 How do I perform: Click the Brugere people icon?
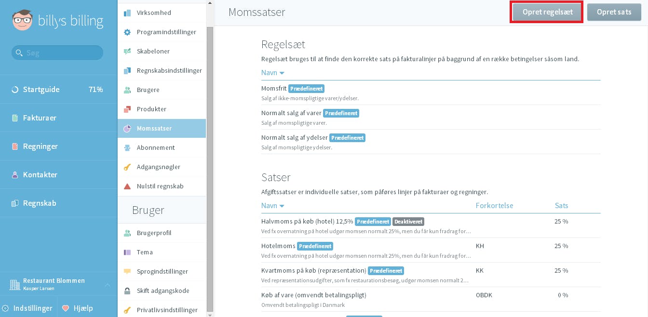[x=127, y=90]
